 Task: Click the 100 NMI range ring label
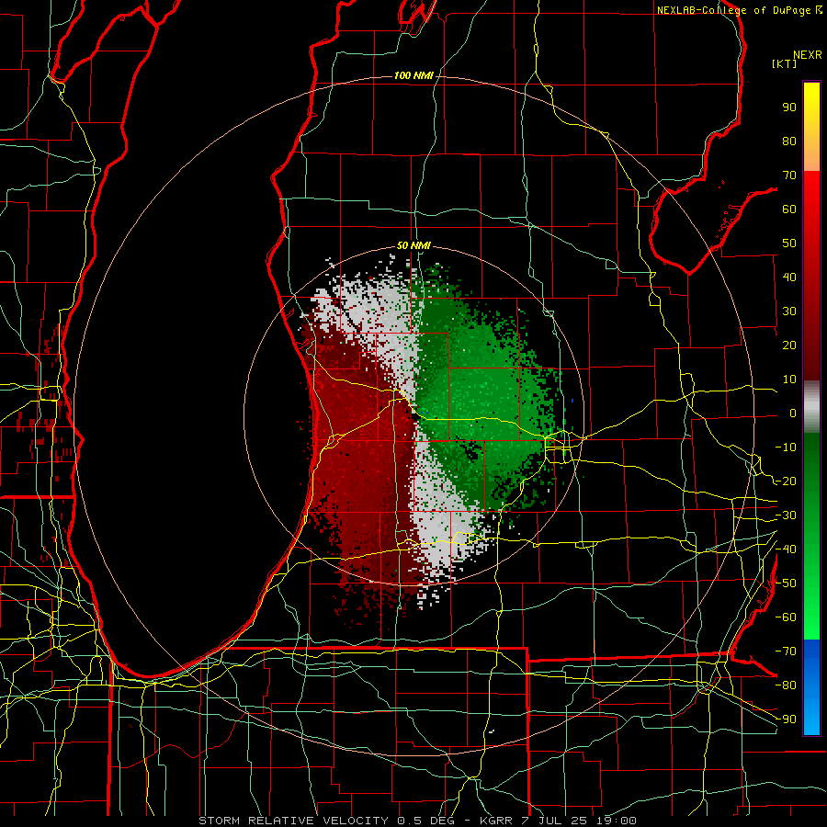pyautogui.click(x=413, y=76)
